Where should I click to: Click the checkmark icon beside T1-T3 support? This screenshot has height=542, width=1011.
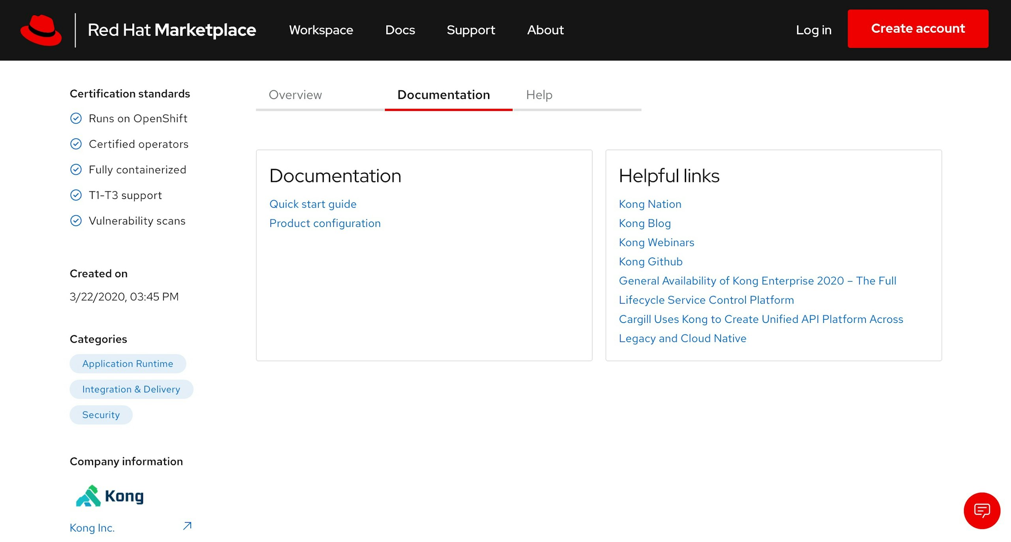click(x=76, y=195)
